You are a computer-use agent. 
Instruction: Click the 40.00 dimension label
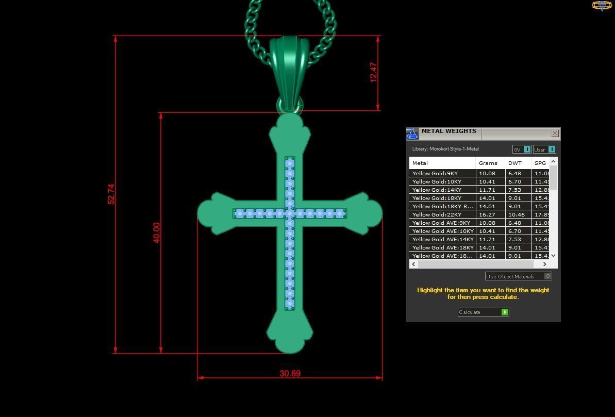click(157, 233)
